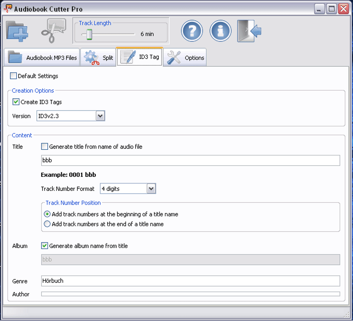This screenshot has width=353, height=321.
Task: Switch to the Audiobook MP3 Files tab
Action: (42, 58)
